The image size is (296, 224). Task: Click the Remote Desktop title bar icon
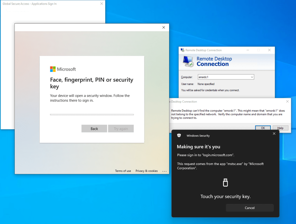(182, 50)
